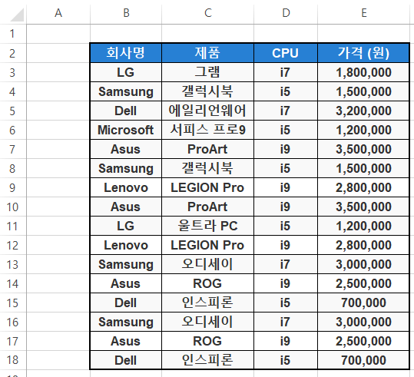Select the Dell cell in row 18
Screen dimensions: 414x377
click(126, 360)
